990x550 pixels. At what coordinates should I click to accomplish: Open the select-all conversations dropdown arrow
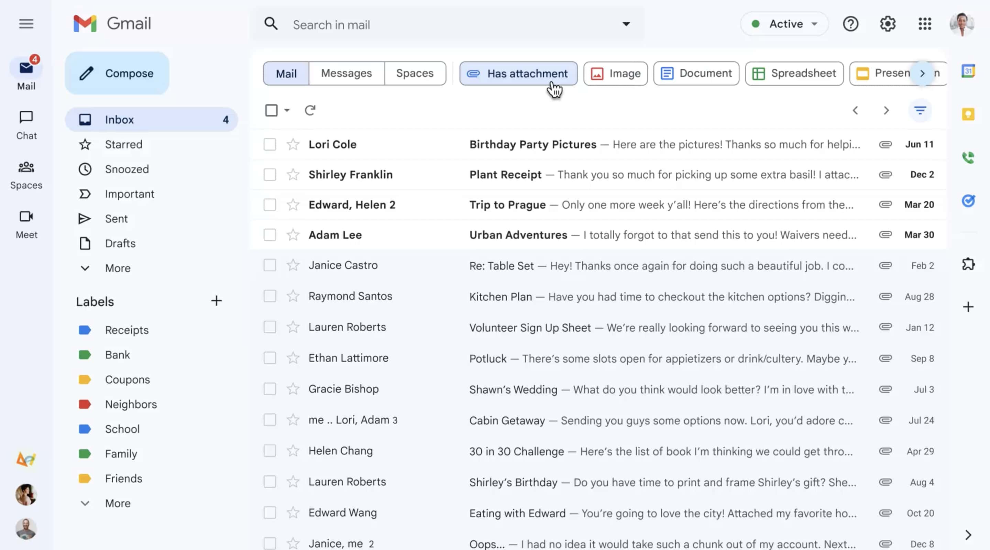(286, 110)
